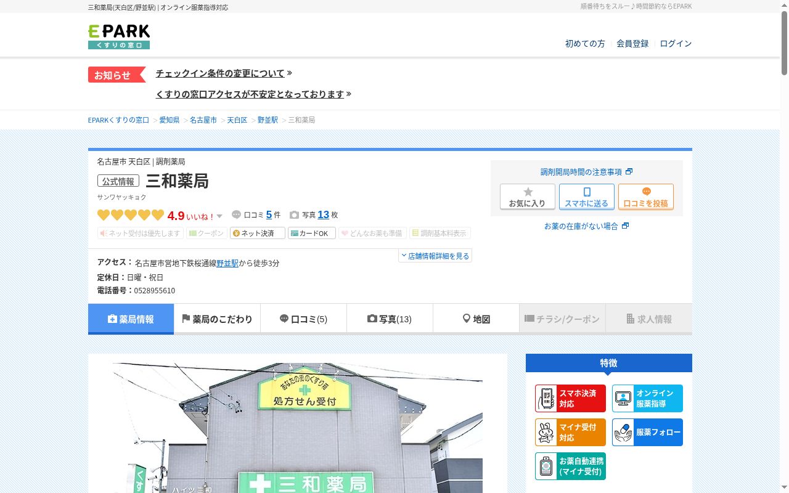The image size is (789, 493).
Task: Click the マイナ受付対応 feature icon
Action: [x=570, y=433]
